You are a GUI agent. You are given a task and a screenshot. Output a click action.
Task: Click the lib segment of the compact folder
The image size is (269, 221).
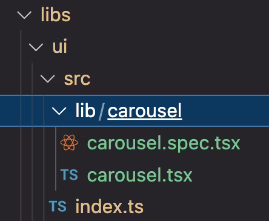[x=85, y=110]
